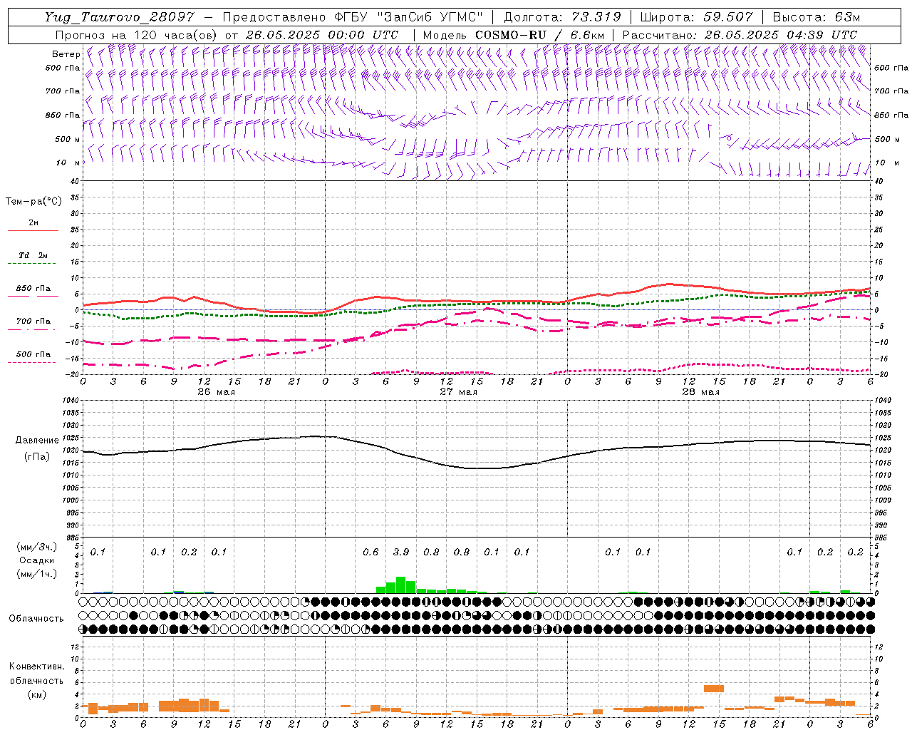The height and width of the screenshot is (730, 912).
Task: Click the forecast header Прогноз на 120 часа(ов)
Action: (136, 35)
